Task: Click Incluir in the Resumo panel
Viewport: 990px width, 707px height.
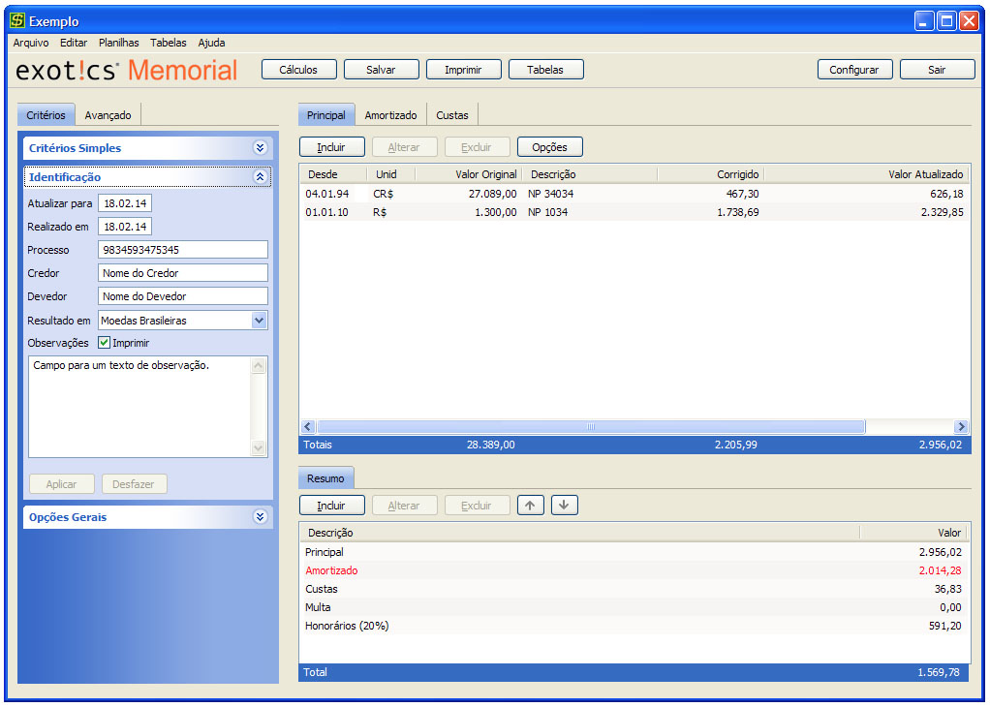Action: click(x=331, y=506)
